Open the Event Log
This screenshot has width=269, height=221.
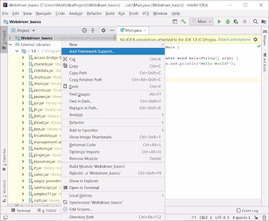point(247,211)
